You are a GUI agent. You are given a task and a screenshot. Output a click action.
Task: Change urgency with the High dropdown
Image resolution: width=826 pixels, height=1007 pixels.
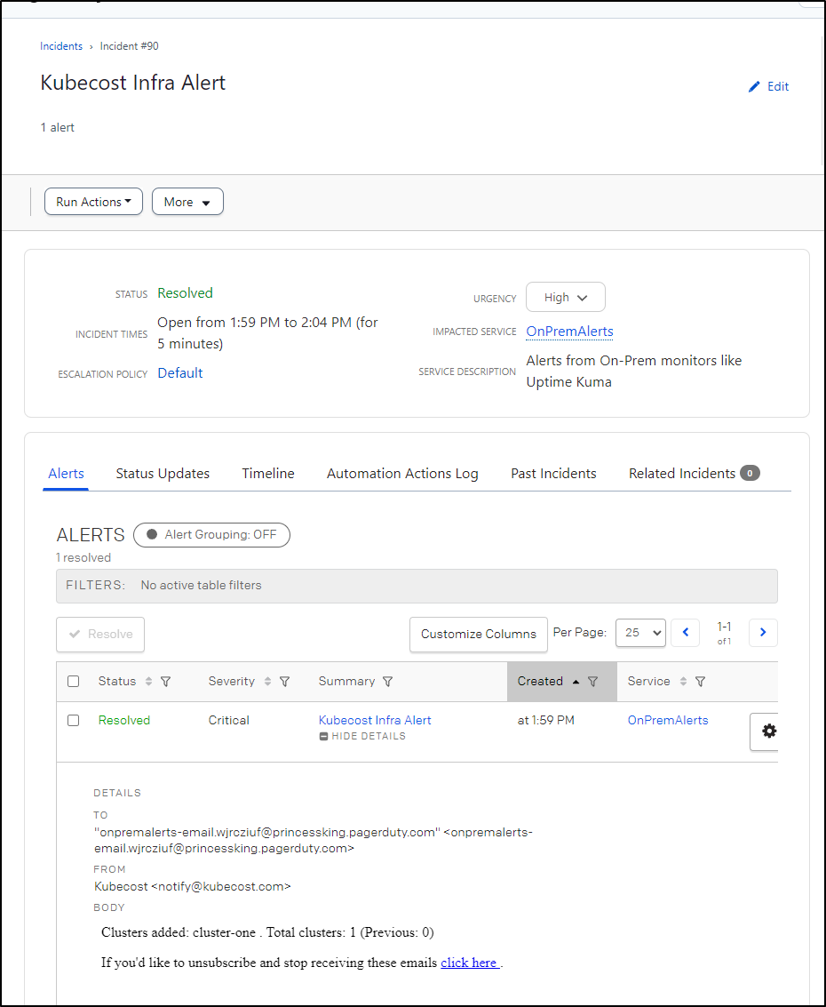click(566, 298)
